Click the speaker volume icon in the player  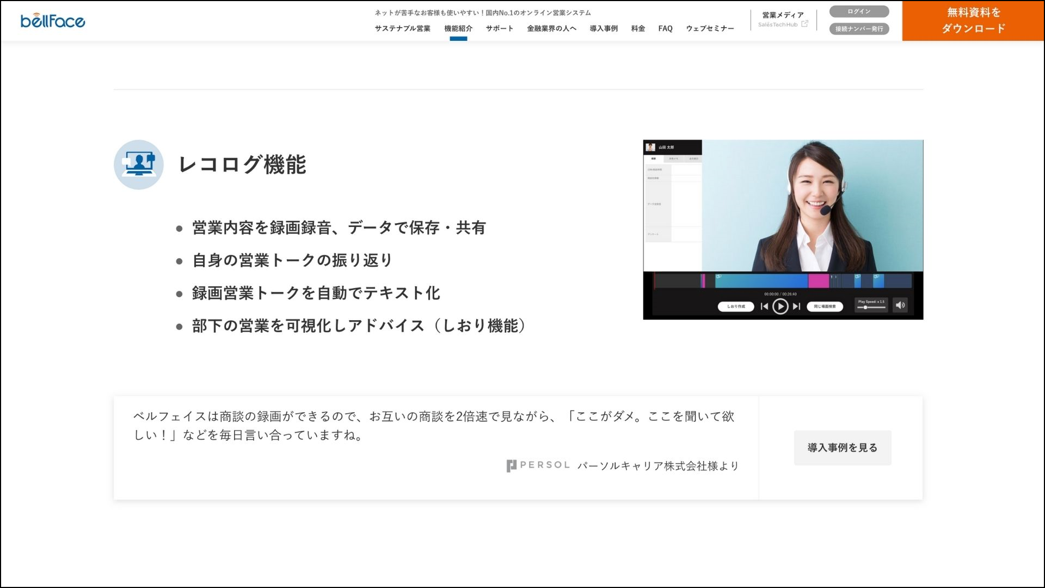point(901,305)
